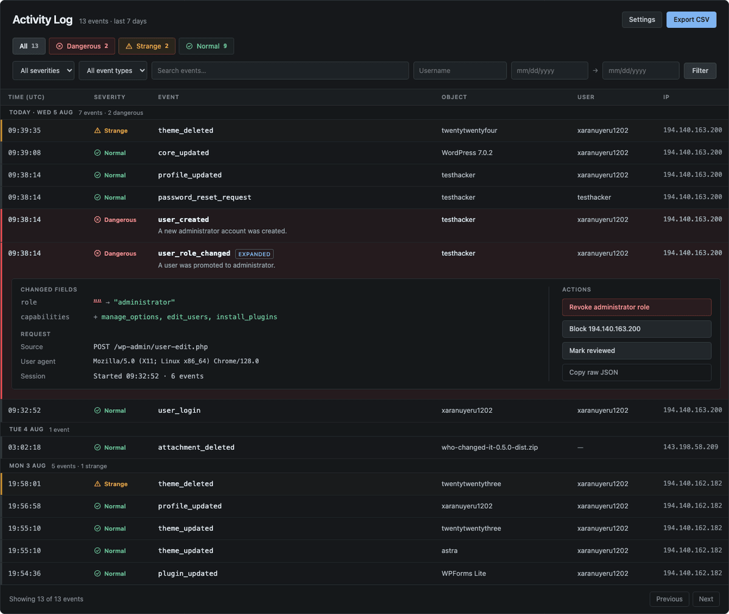729x614 pixels.
Task: Click the arrow icon between date fields
Action: 595,71
